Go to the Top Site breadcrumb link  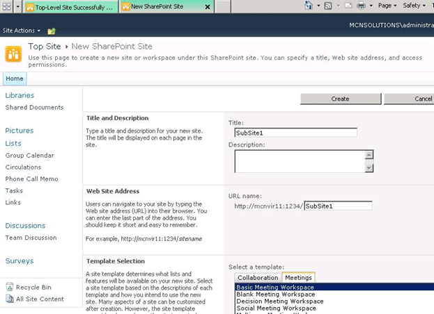pyautogui.click(x=45, y=47)
